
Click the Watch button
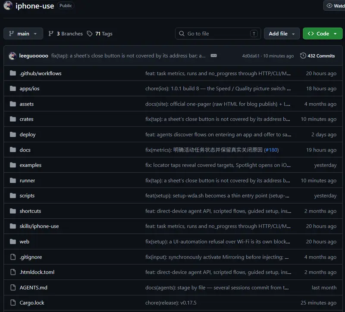(335, 6)
